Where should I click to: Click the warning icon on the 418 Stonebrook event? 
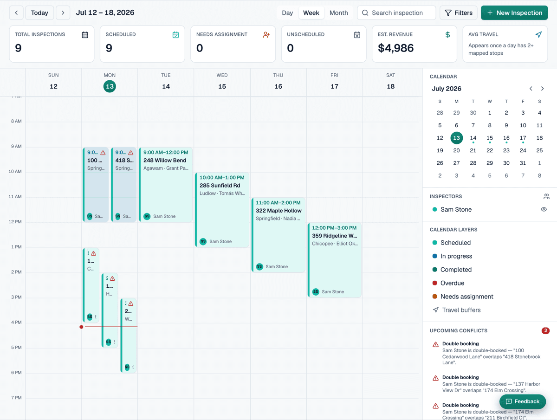point(131,153)
